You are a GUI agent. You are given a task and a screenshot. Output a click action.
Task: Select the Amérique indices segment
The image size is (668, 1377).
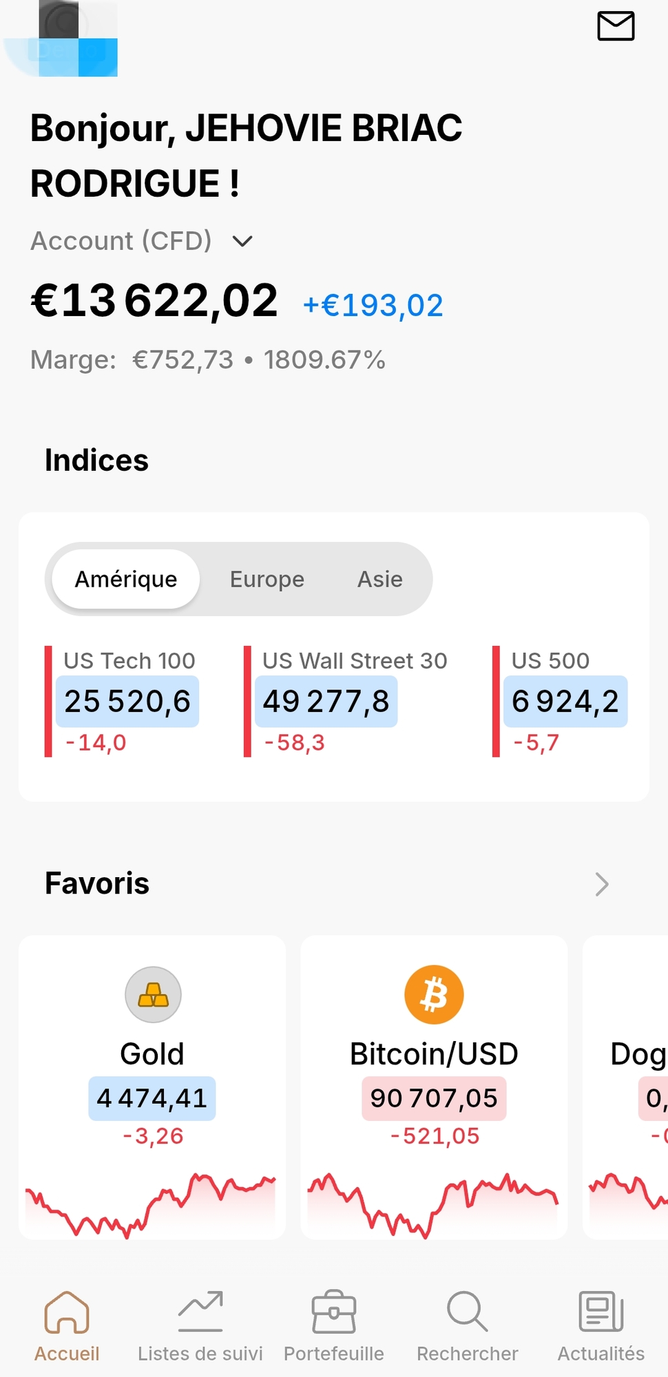(x=126, y=579)
